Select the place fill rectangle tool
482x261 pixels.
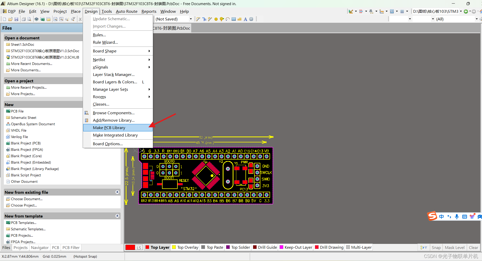click(x=234, y=19)
